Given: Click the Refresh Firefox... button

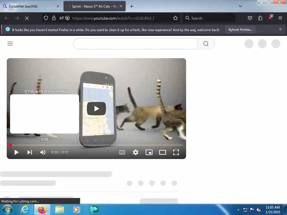Looking at the screenshot, I should tap(240, 30).
